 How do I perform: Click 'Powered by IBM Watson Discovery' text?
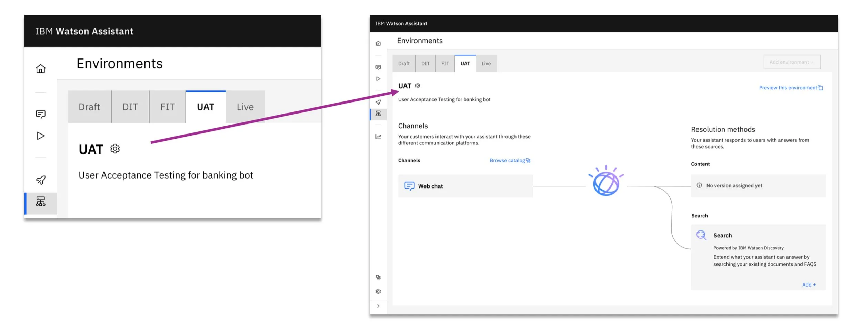point(749,248)
